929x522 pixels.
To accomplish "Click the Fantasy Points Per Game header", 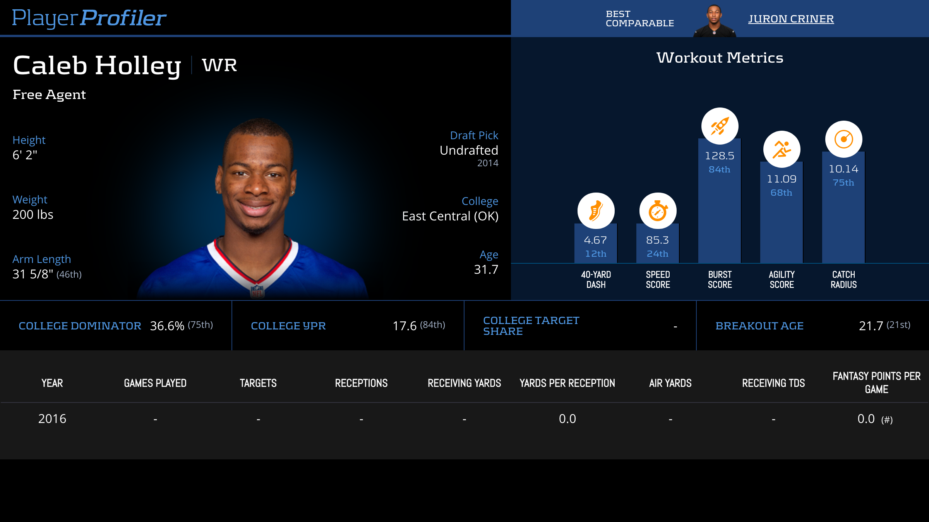I will pyautogui.click(x=876, y=382).
